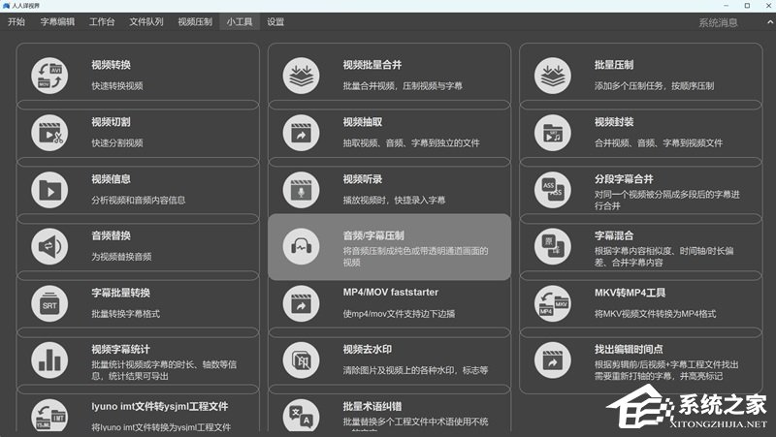This screenshot has width=776, height=437.
Task: Collapse the menu bar with the top-right chevron
Action: click(x=770, y=22)
